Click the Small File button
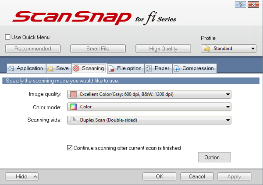The height and width of the screenshot is (185, 263). (x=98, y=49)
